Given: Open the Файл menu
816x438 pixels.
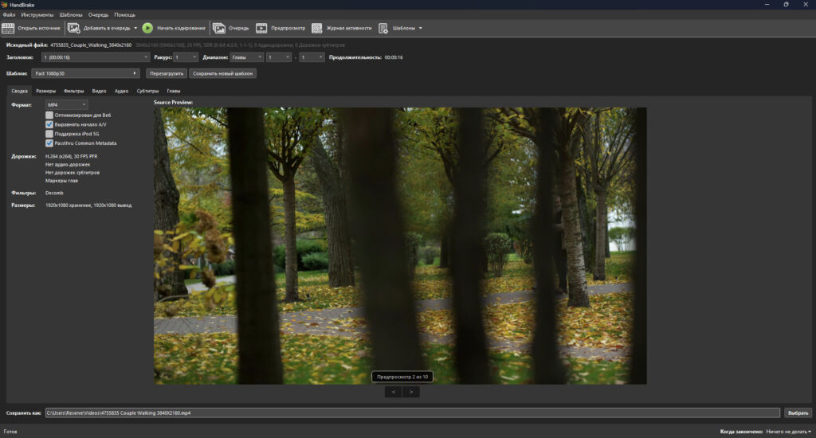Looking at the screenshot, I should click(9, 15).
